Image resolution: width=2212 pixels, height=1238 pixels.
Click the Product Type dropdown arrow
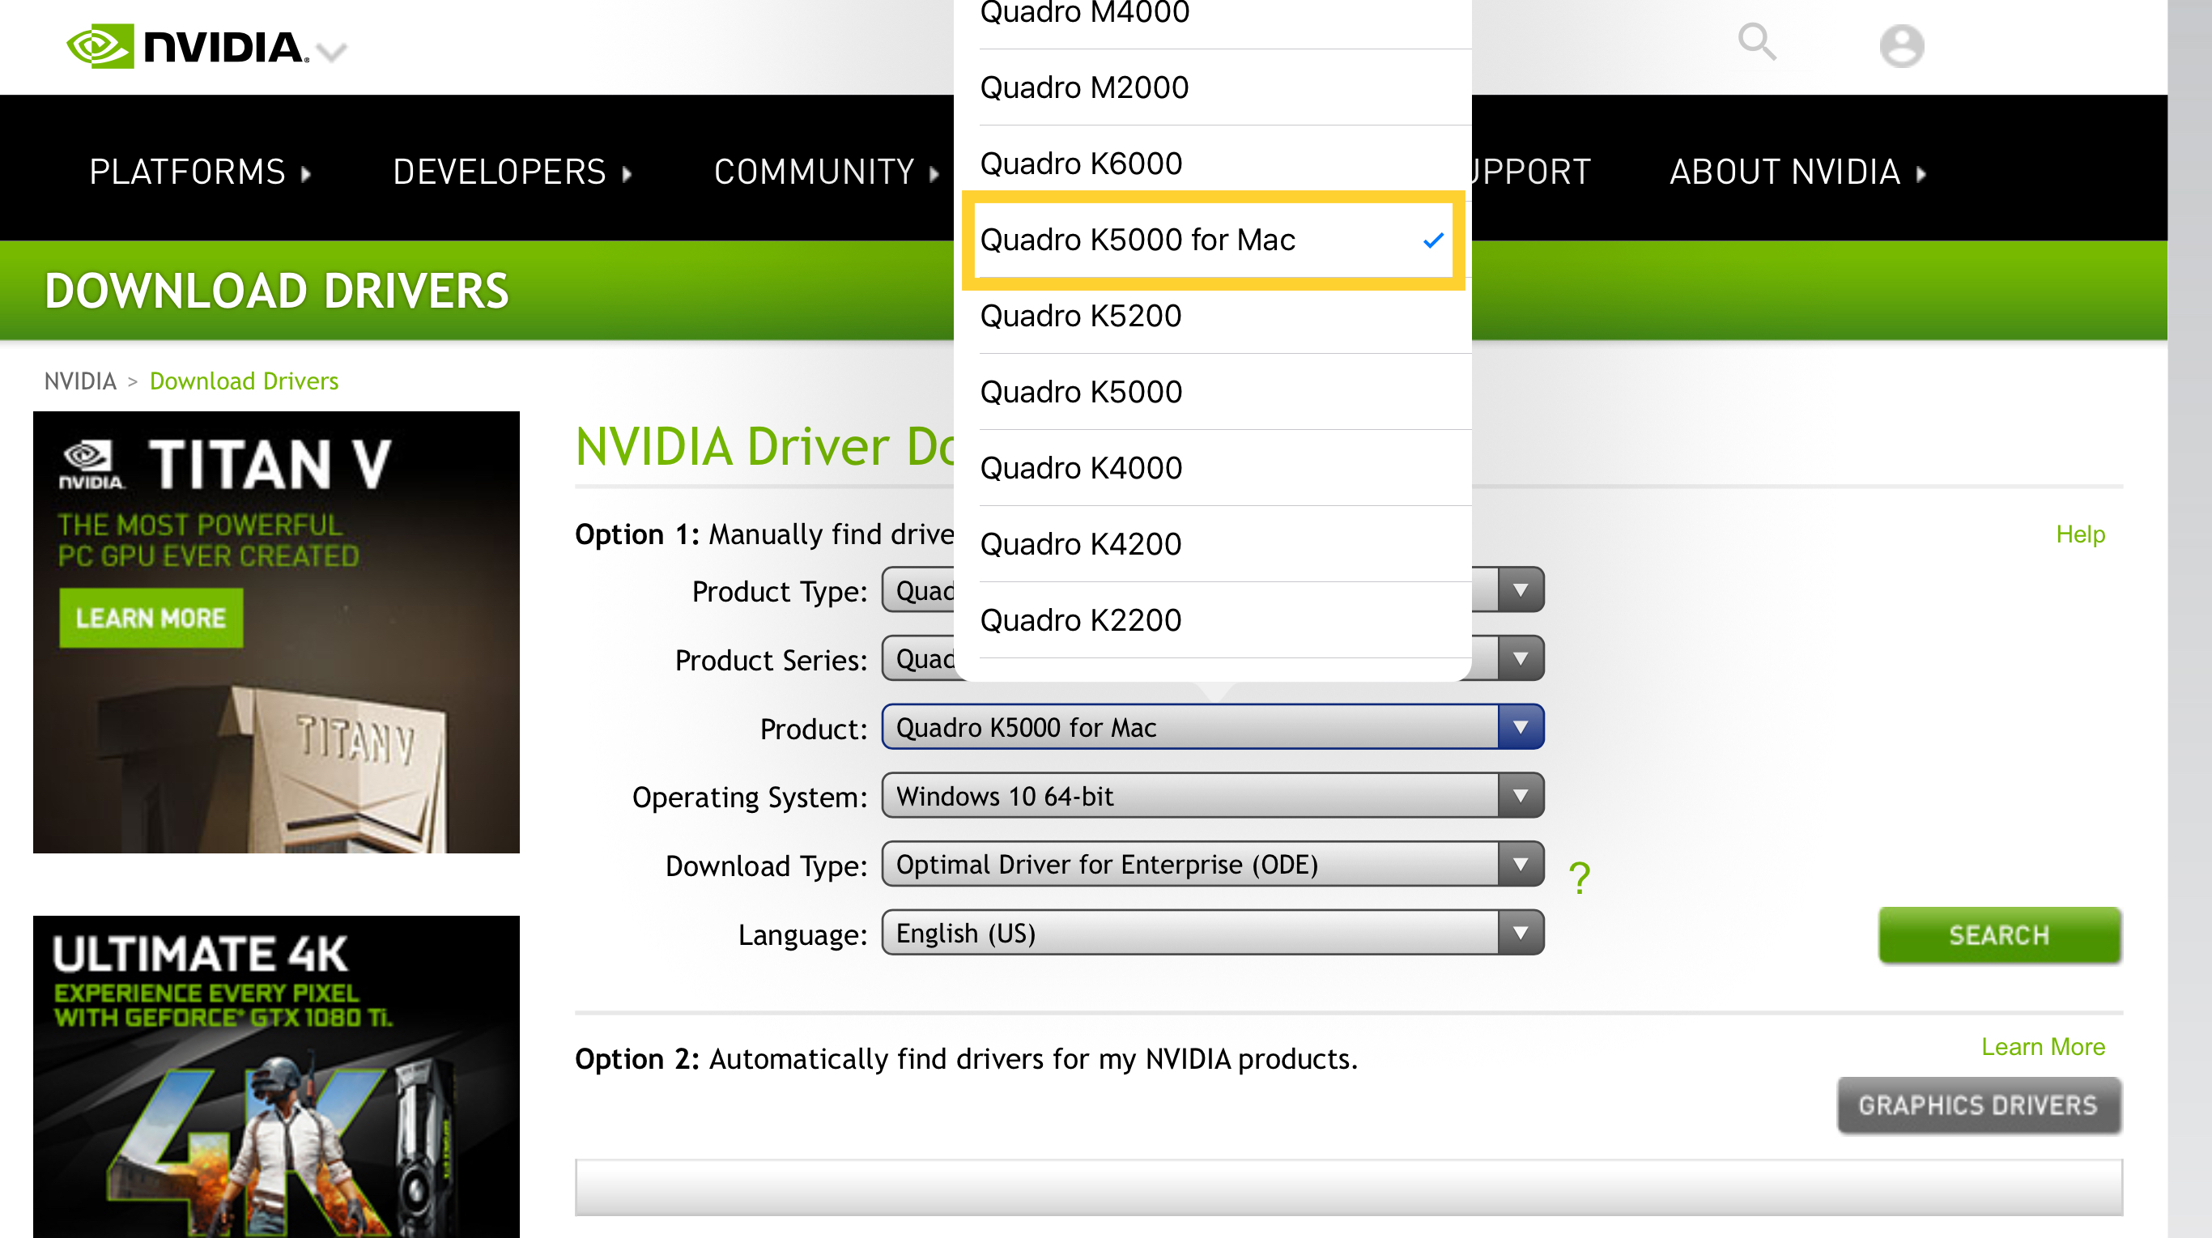(x=1520, y=591)
